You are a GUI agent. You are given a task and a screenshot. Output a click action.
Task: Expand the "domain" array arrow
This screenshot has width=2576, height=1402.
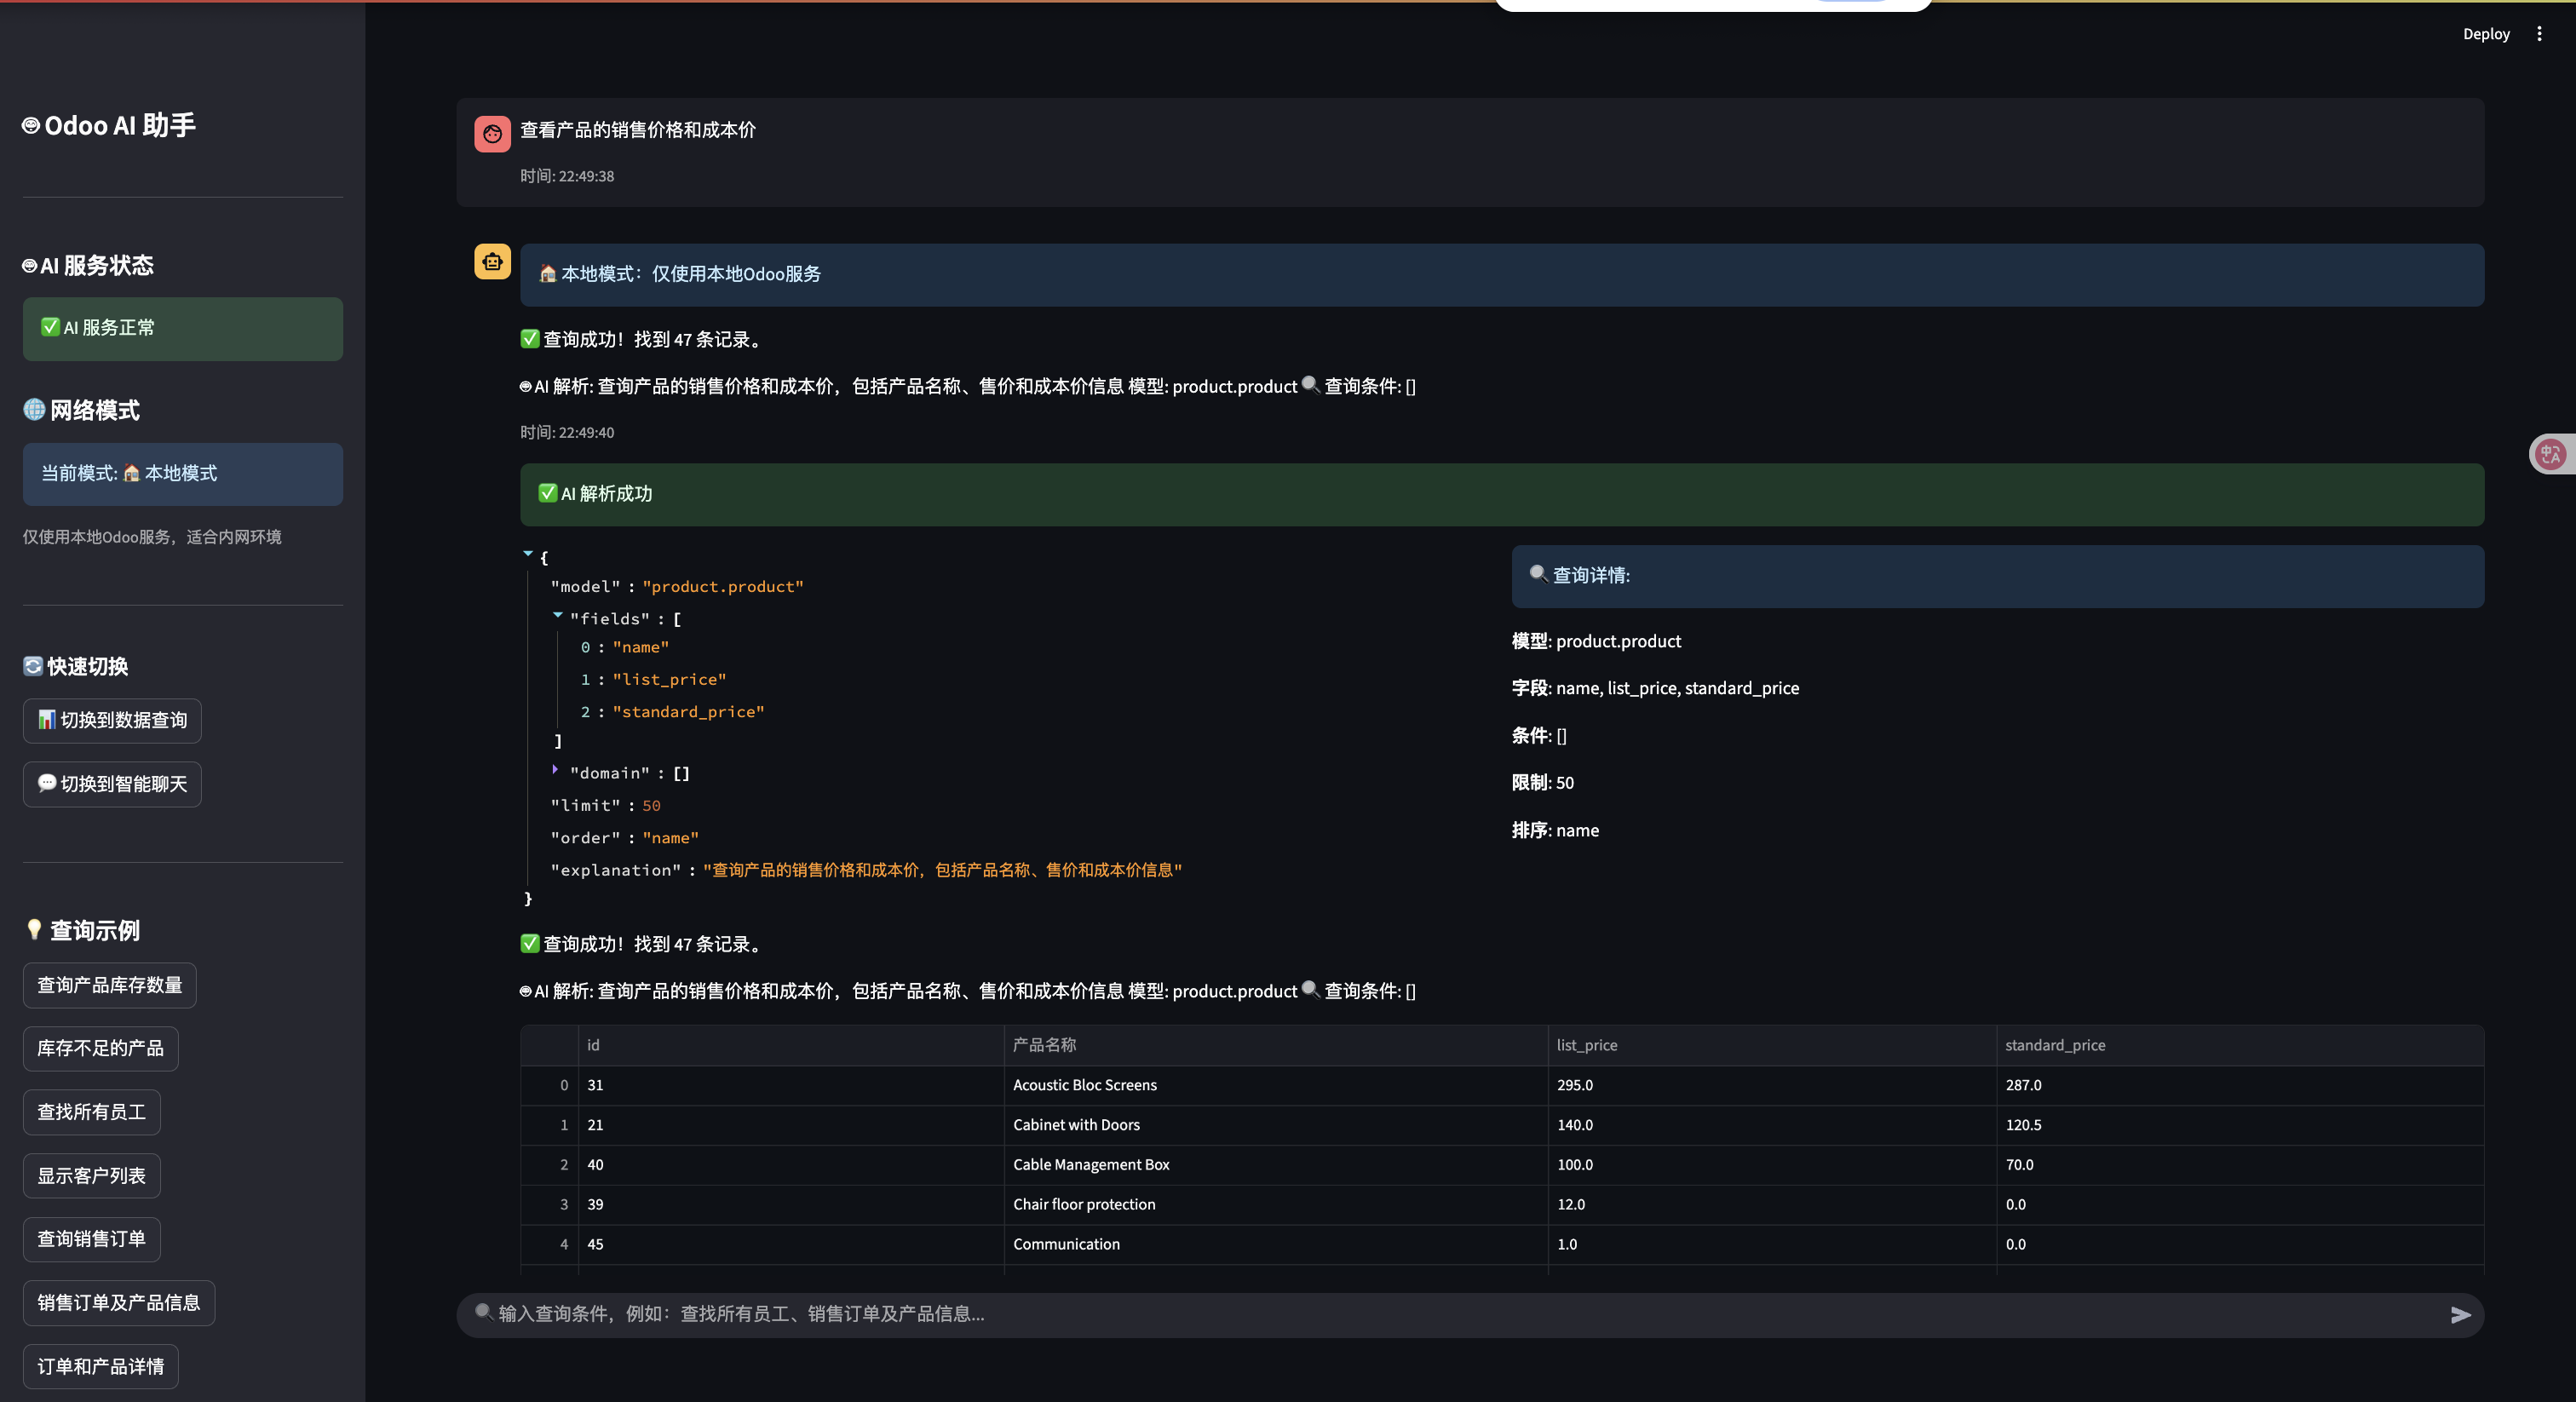point(555,769)
